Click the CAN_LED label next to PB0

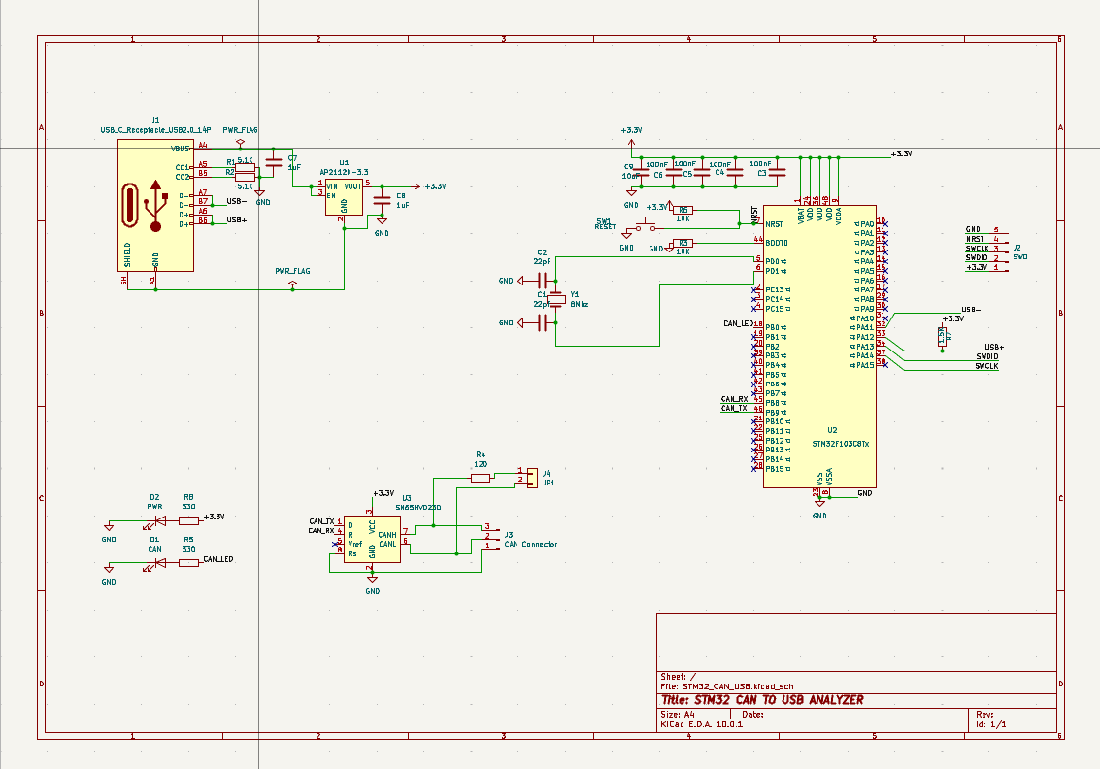point(738,324)
